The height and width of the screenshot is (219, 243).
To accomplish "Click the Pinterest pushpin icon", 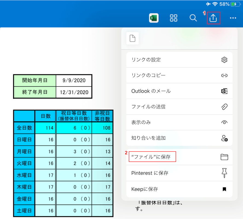I will click(224, 173).
